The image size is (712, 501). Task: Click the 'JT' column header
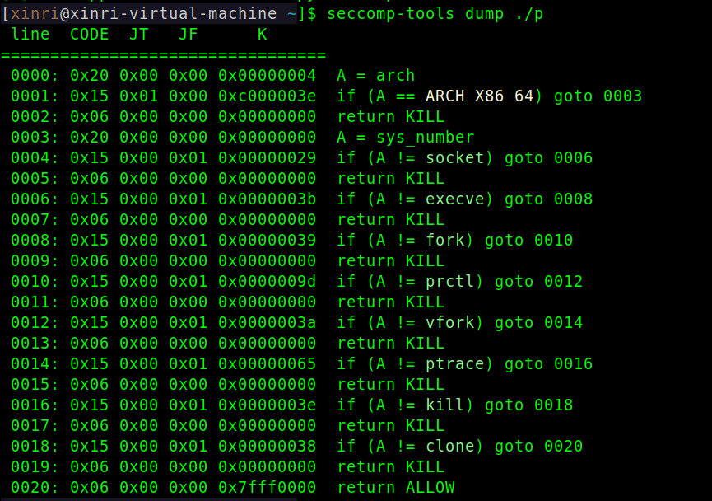coord(139,35)
